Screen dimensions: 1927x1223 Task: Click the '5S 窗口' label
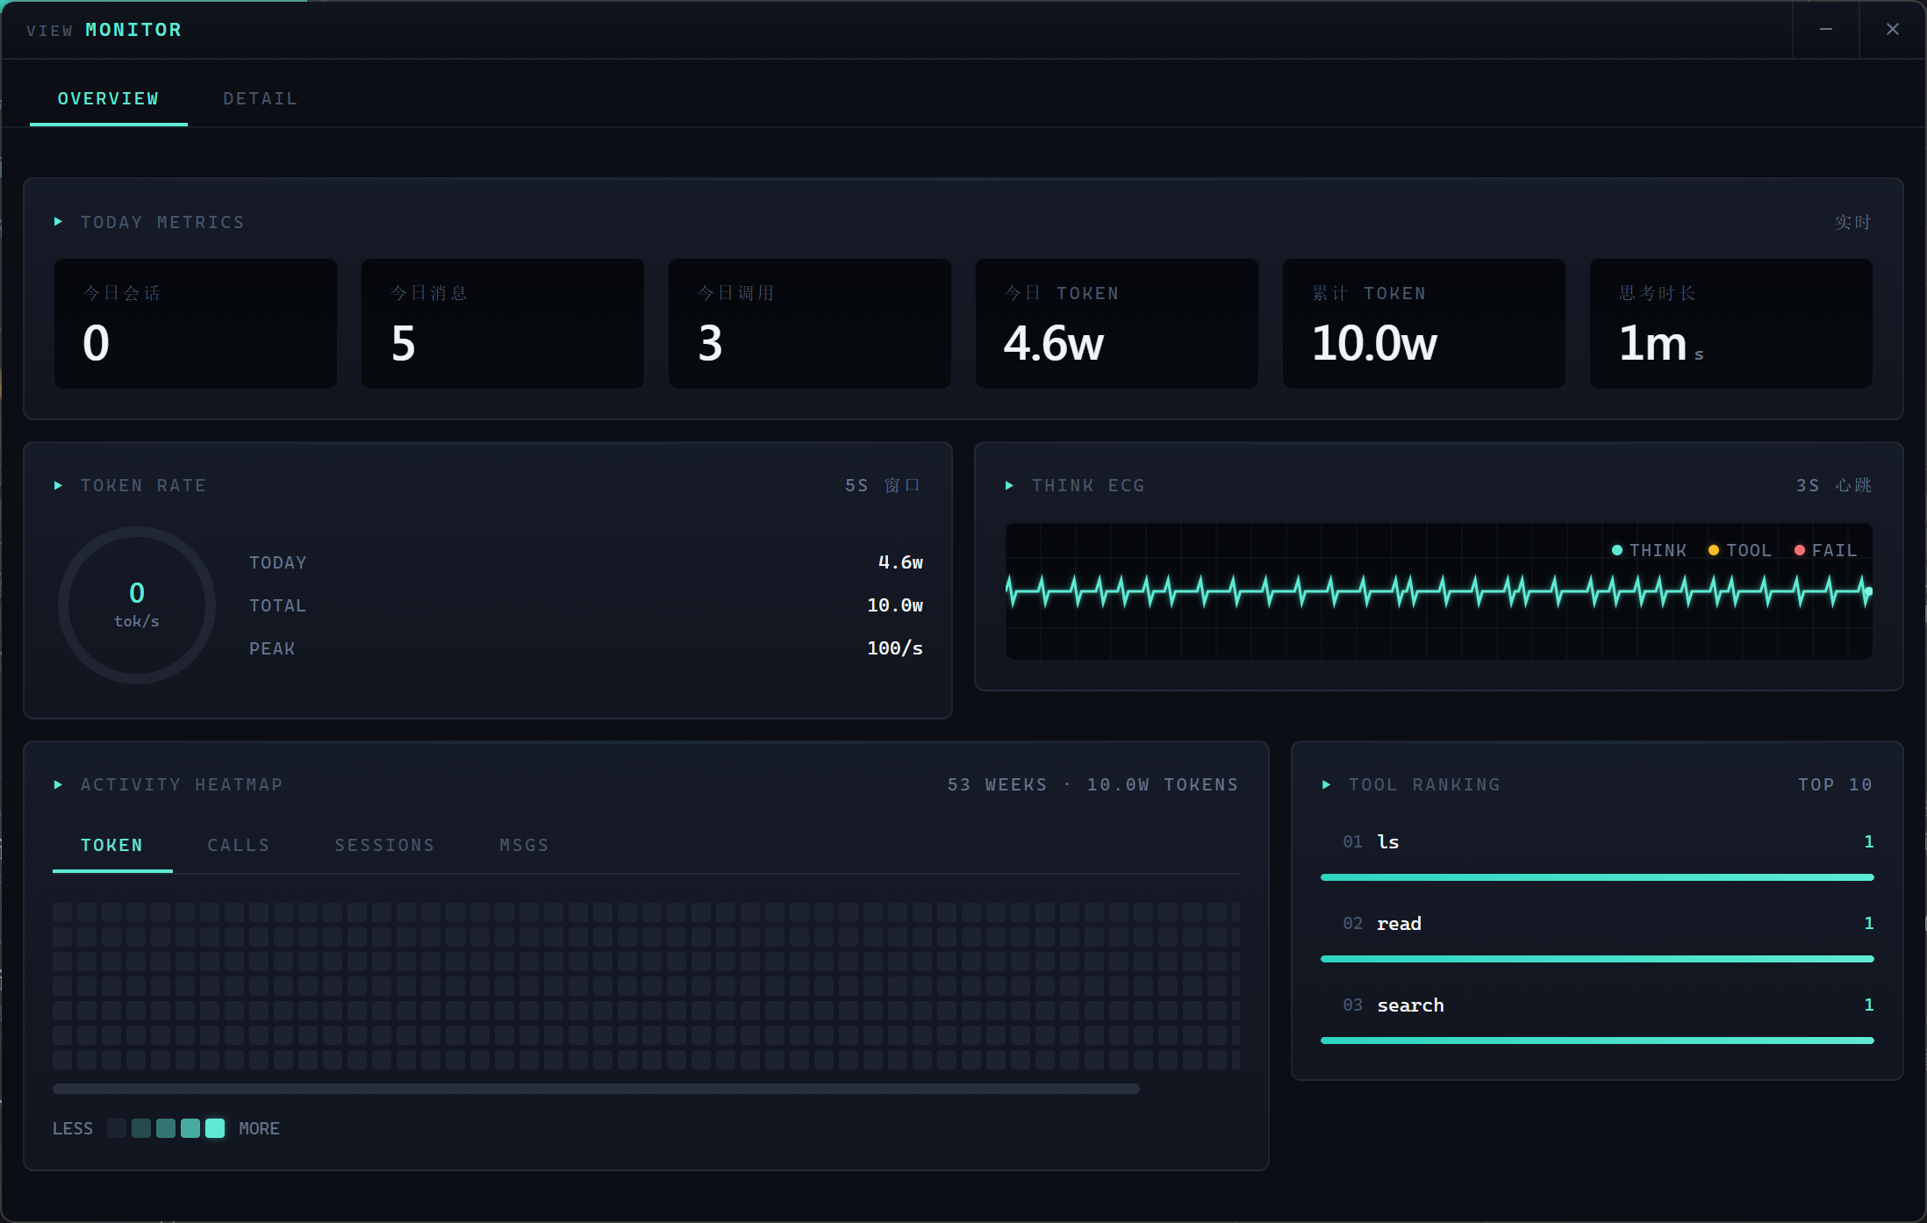(x=883, y=485)
